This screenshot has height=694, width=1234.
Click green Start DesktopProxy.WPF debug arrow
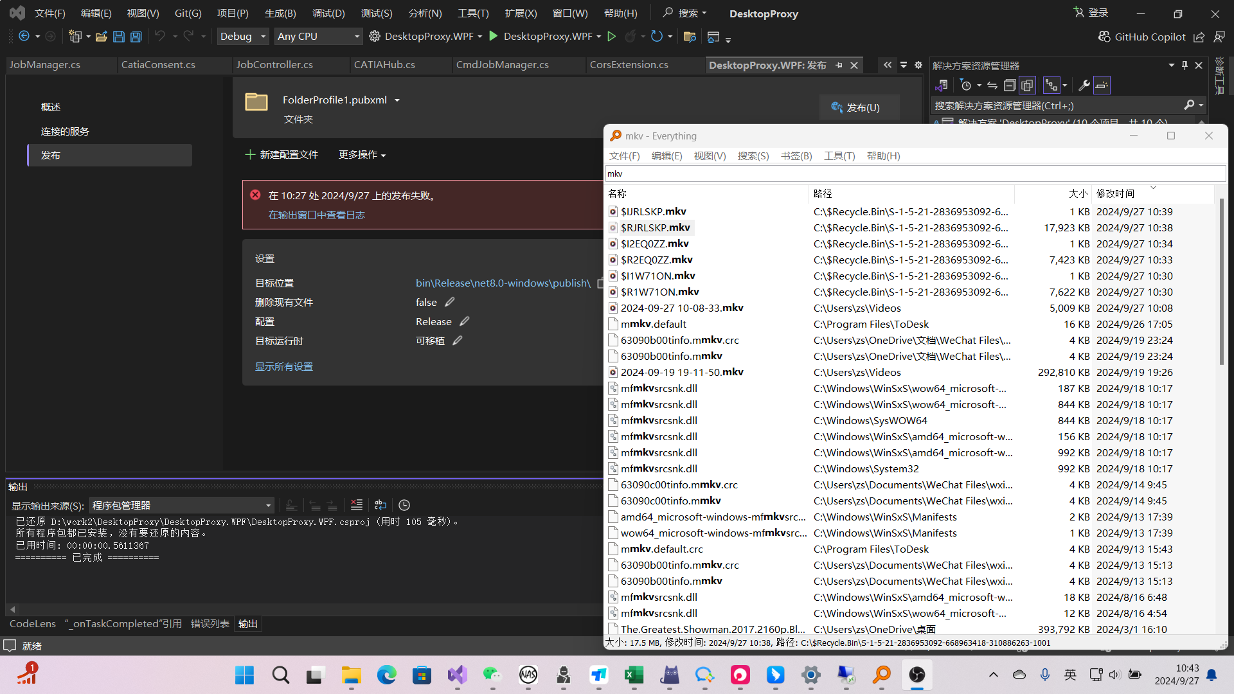click(x=493, y=37)
